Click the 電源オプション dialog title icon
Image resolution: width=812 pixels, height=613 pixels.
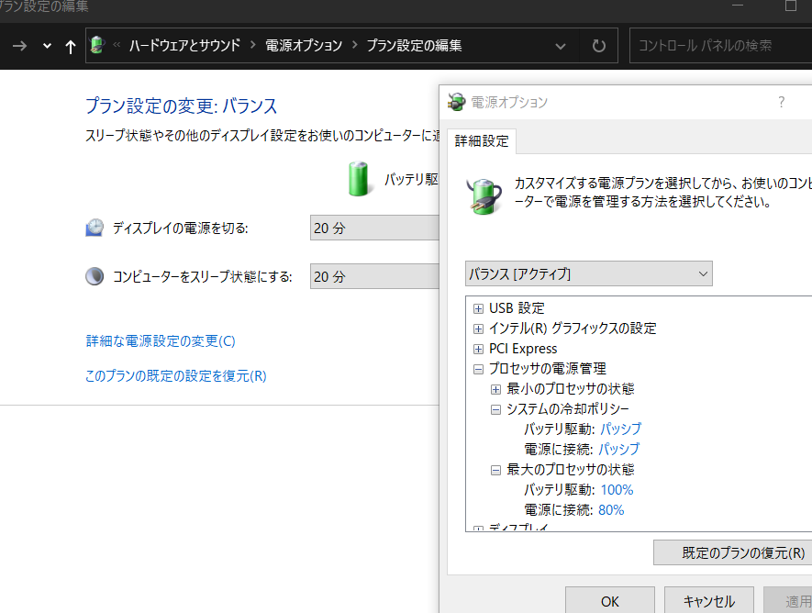tap(456, 102)
